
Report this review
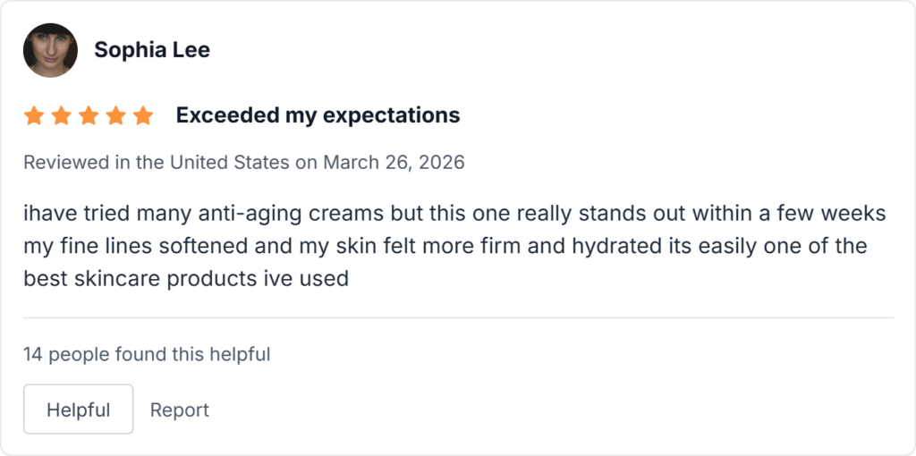[180, 410]
